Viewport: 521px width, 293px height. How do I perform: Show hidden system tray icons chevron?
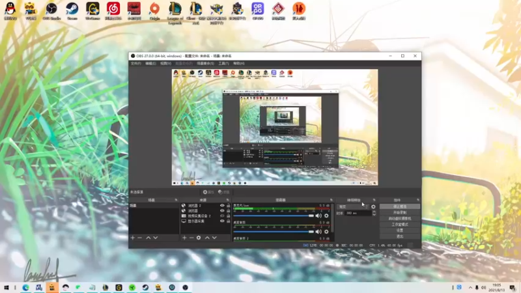click(x=470, y=287)
